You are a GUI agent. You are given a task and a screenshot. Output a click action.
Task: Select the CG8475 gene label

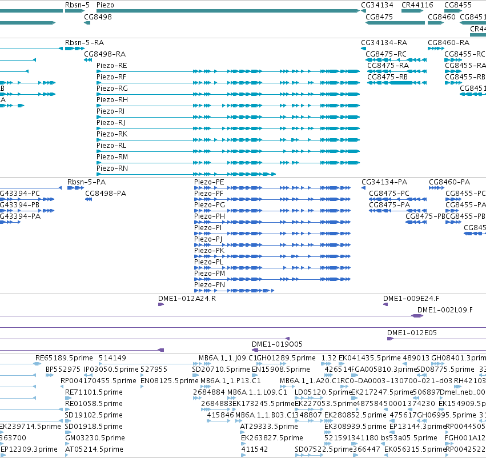click(379, 17)
